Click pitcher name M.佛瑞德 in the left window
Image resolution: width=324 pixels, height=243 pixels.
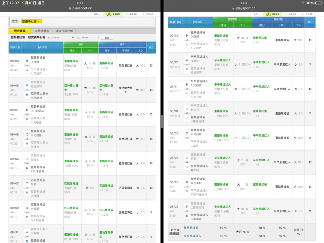pyautogui.click(x=37, y=98)
